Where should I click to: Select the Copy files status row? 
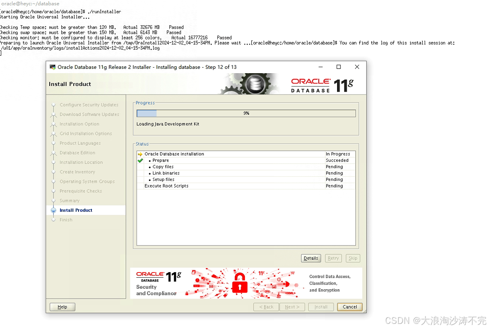pyautogui.click(x=246, y=167)
